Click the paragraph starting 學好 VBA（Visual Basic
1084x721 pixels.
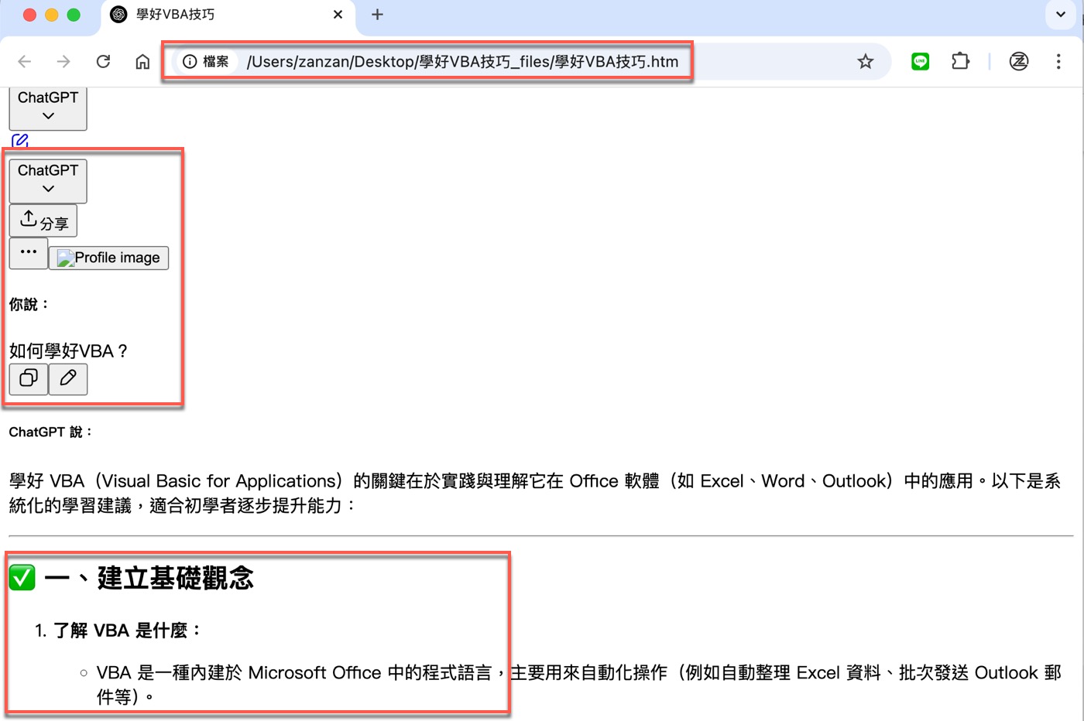tap(534, 494)
